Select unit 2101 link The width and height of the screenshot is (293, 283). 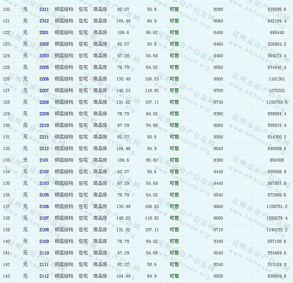coord(44,160)
